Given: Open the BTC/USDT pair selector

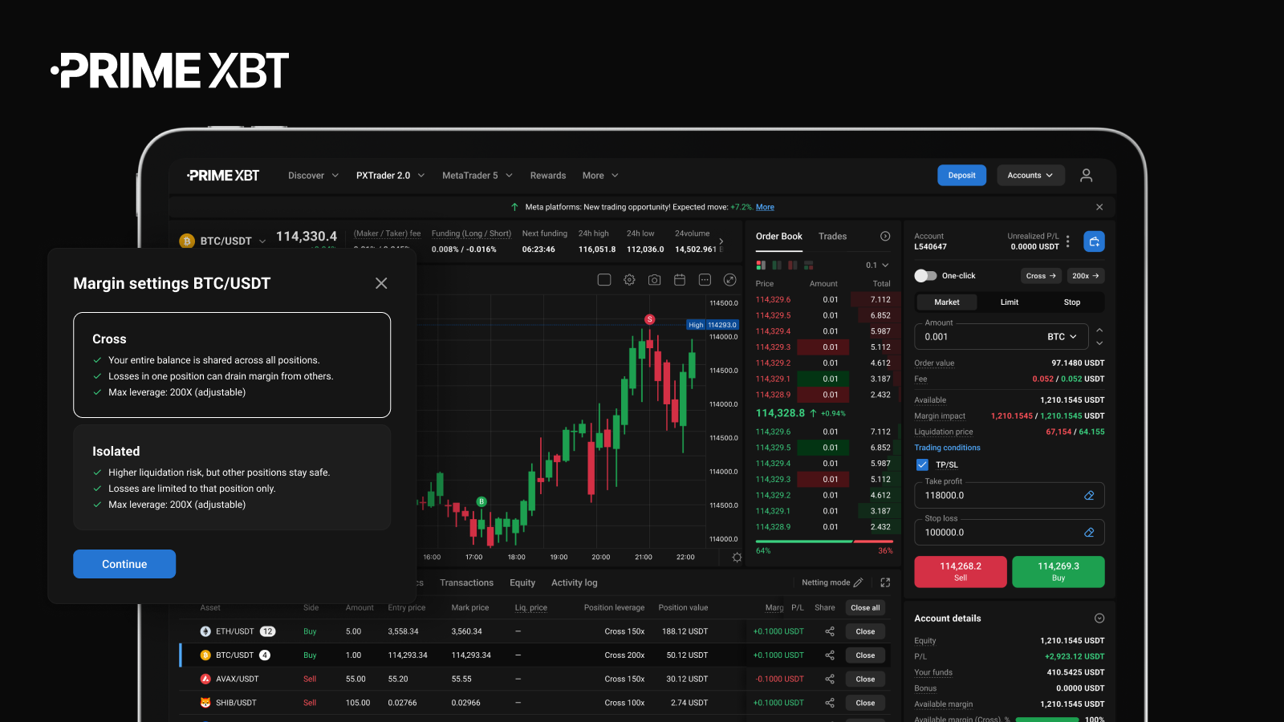Looking at the screenshot, I should (x=223, y=241).
